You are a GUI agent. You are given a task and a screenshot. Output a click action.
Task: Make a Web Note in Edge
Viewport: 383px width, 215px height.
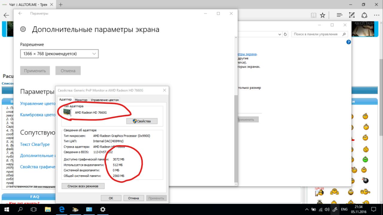point(352,15)
